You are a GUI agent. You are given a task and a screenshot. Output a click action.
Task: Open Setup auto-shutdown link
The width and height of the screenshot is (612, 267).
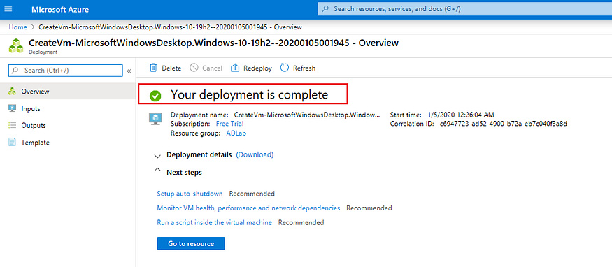click(x=190, y=194)
